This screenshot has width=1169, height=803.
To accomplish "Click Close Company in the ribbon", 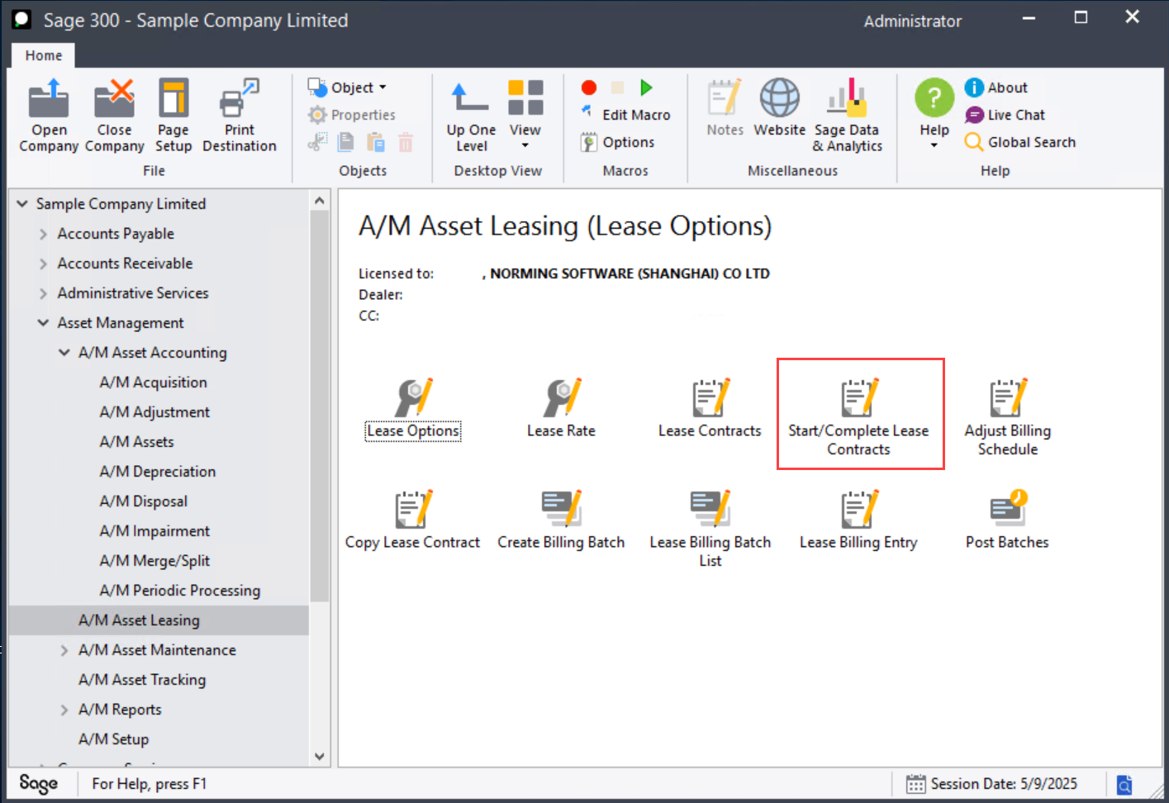I will 114,116.
